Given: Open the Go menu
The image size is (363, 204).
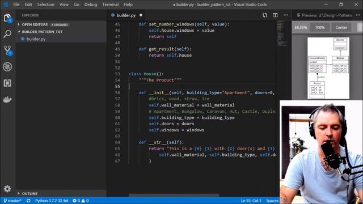Looking at the screenshot, I should (77, 5).
